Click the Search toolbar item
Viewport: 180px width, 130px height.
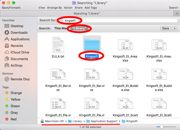173,8
